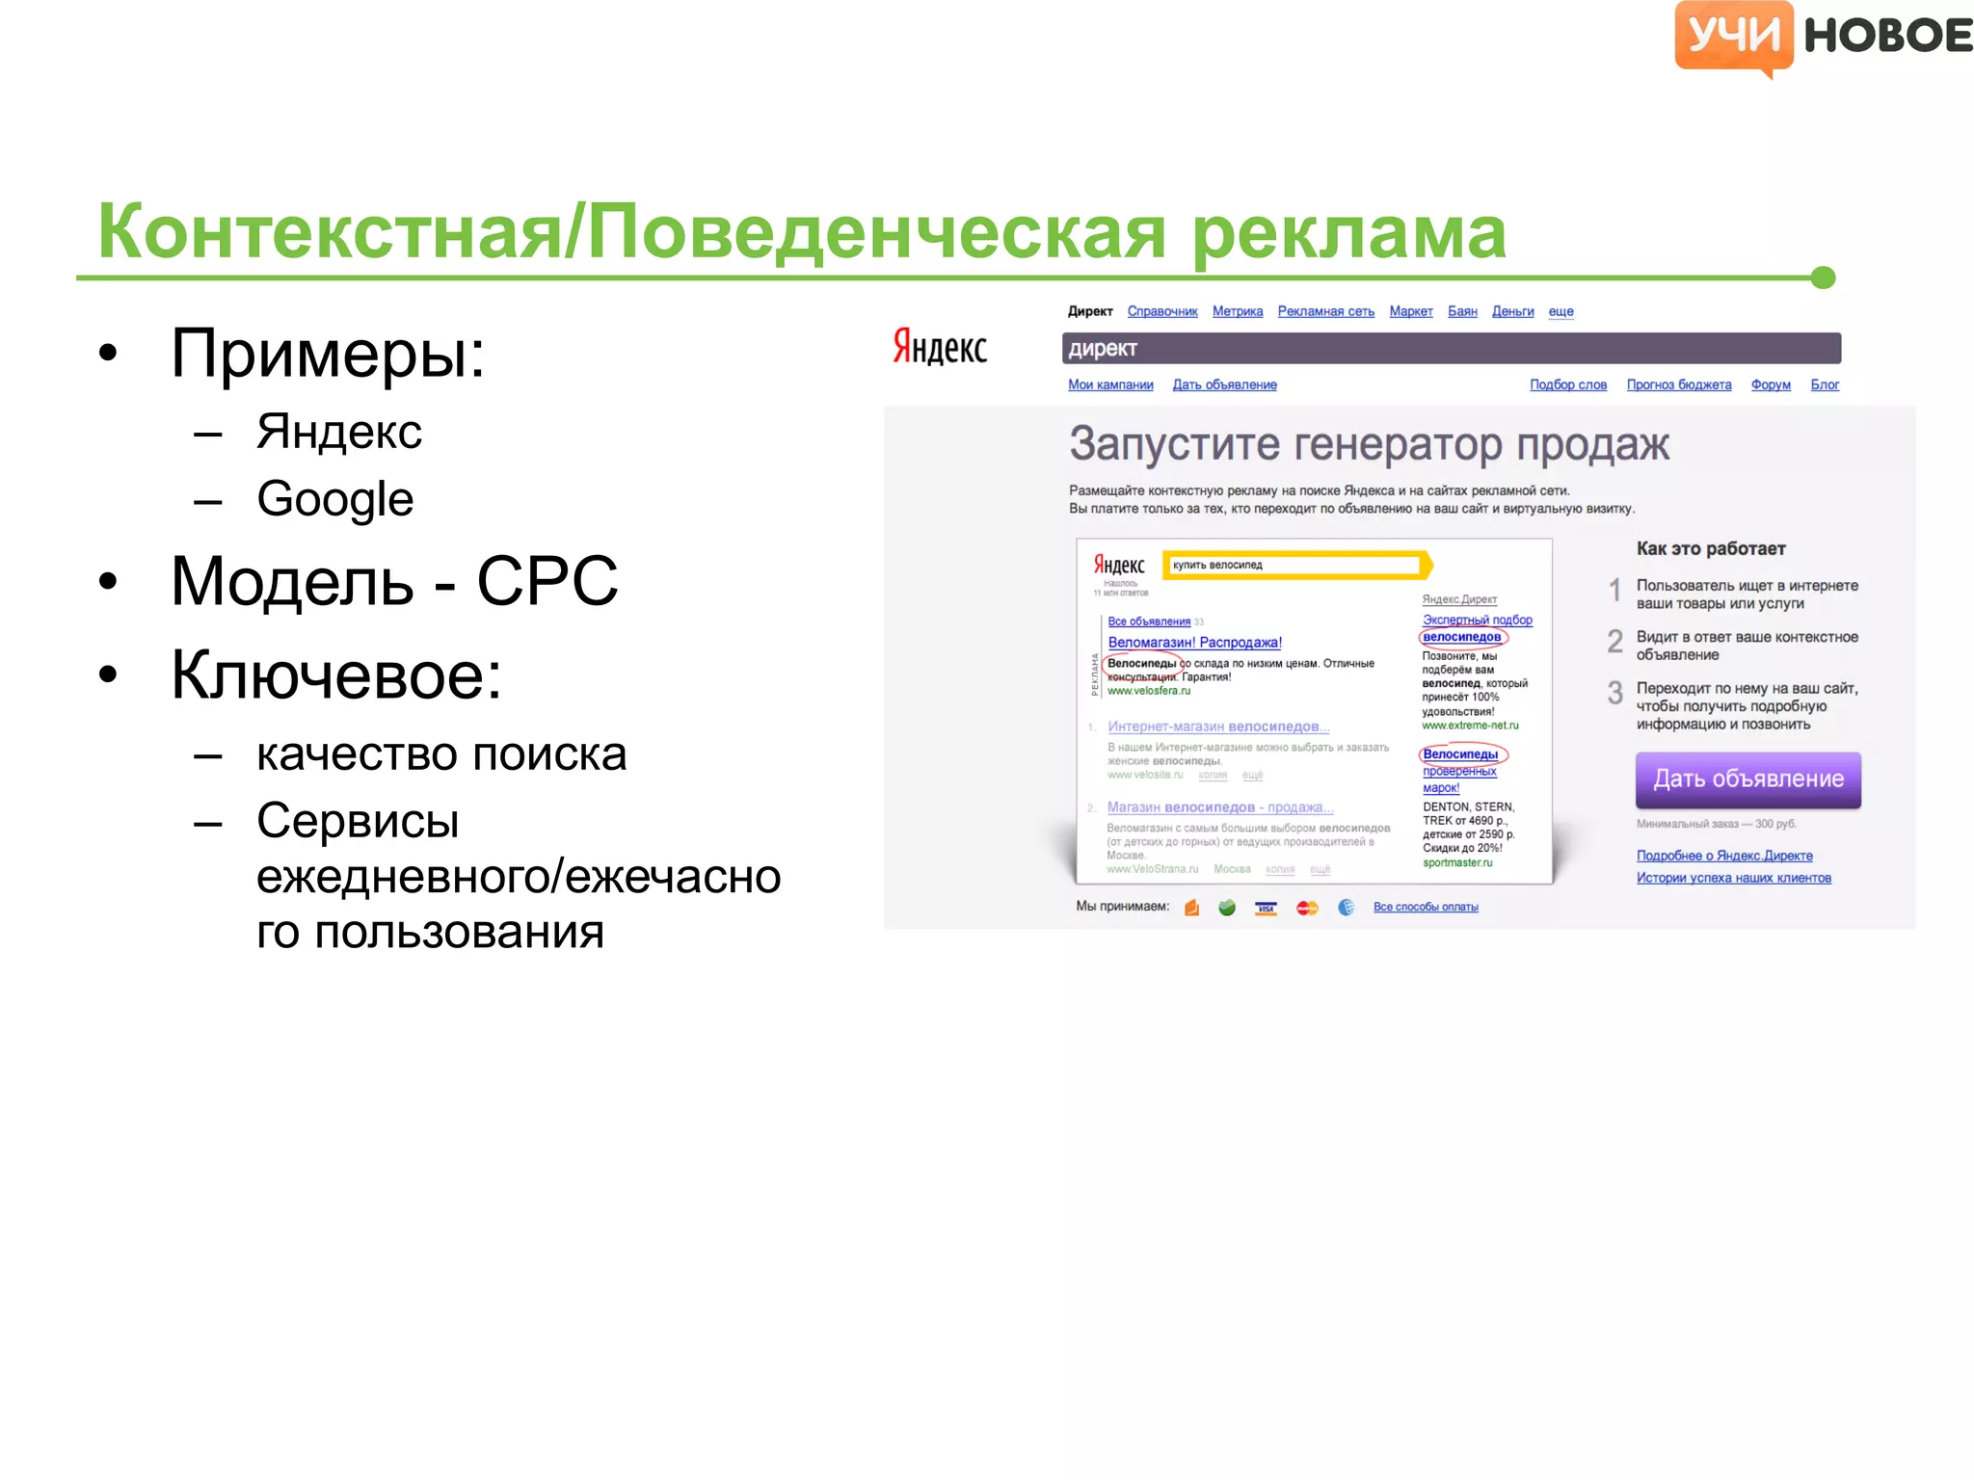Open the Блог link
This screenshot has height=1480, width=1974.
[x=1825, y=384]
